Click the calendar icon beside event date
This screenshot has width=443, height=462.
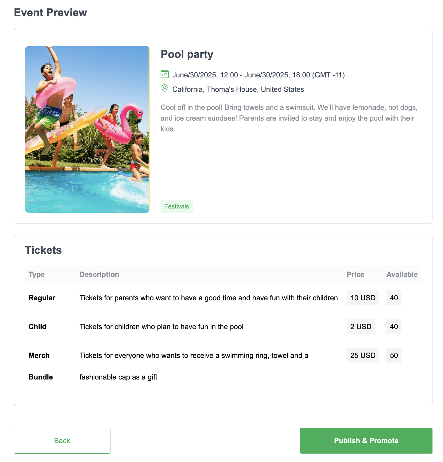164,74
